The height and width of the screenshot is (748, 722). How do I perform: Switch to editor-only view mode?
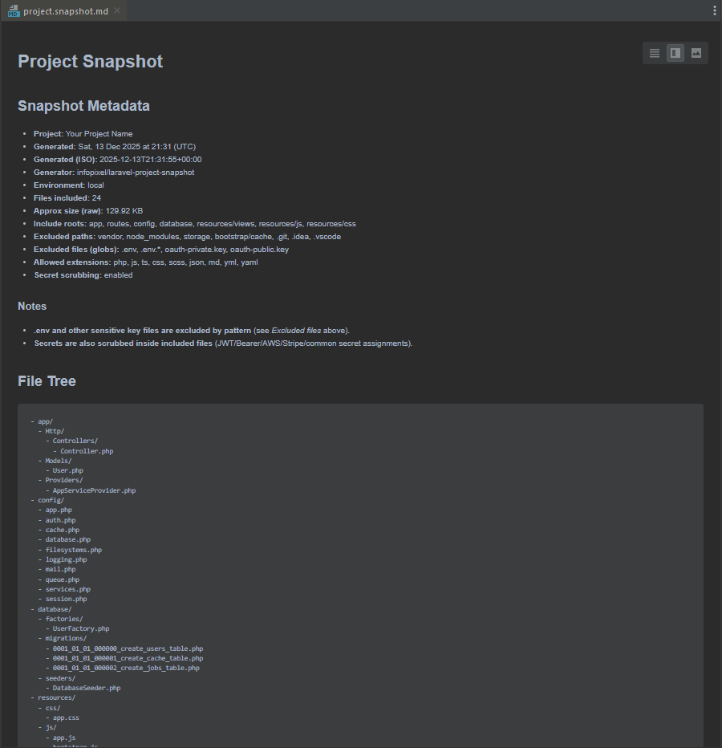tap(654, 53)
